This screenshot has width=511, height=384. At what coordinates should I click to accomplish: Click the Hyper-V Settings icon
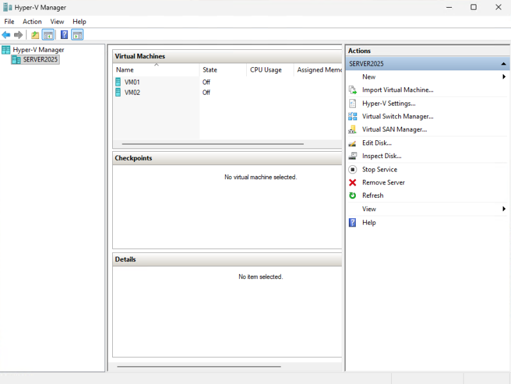coord(353,104)
